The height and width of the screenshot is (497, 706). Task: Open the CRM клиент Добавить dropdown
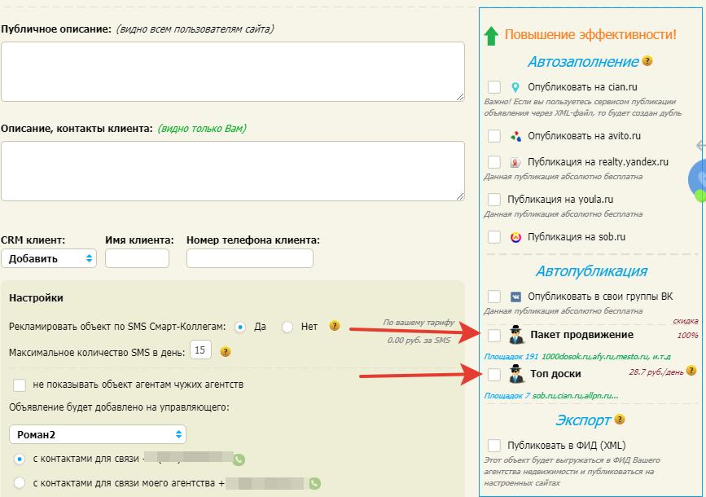tap(49, 258)
